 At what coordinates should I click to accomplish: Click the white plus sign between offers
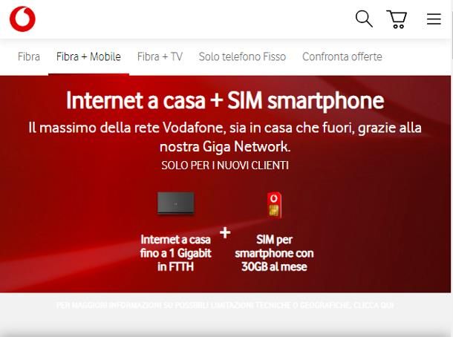click(x=225, y=233)
